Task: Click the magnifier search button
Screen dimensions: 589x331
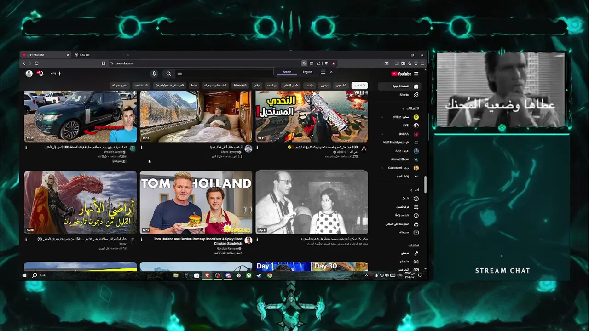Action: coord(168,74)
